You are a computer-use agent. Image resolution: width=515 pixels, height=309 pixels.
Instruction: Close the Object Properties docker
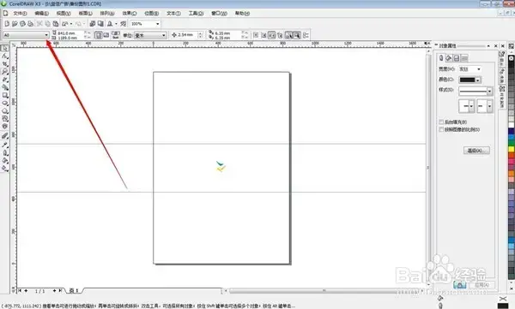pyautogui.click(x=496, y=46)
